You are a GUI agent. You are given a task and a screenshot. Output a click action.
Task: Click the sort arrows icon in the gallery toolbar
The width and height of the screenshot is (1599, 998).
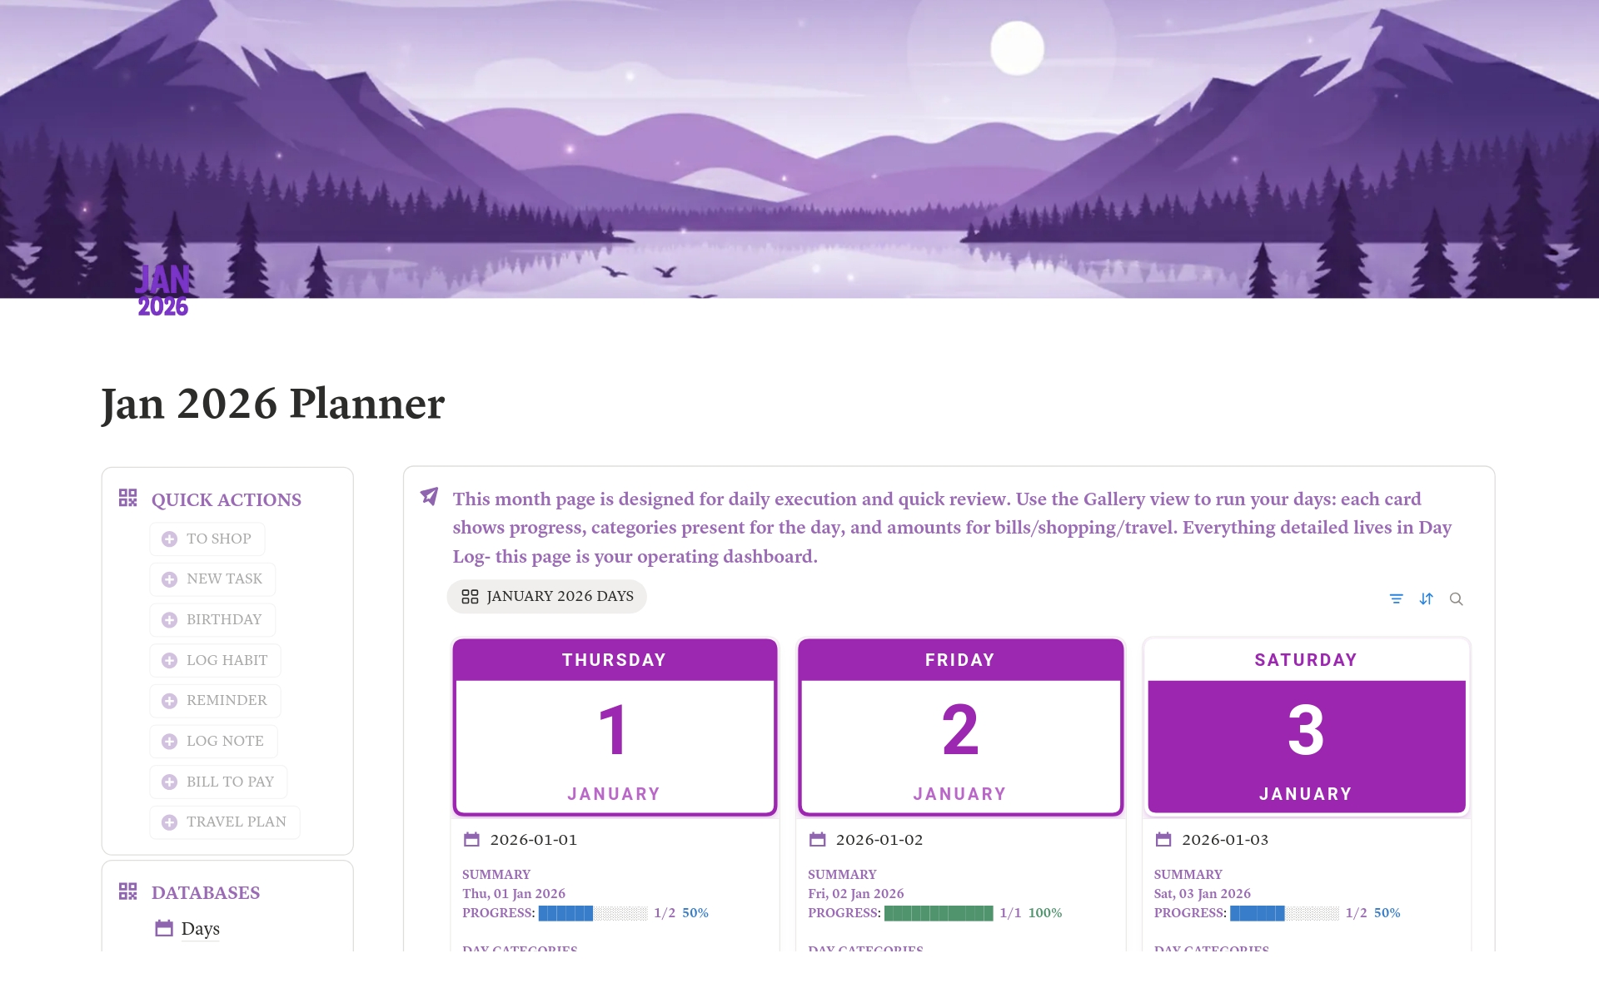[x=1427, y=598]
